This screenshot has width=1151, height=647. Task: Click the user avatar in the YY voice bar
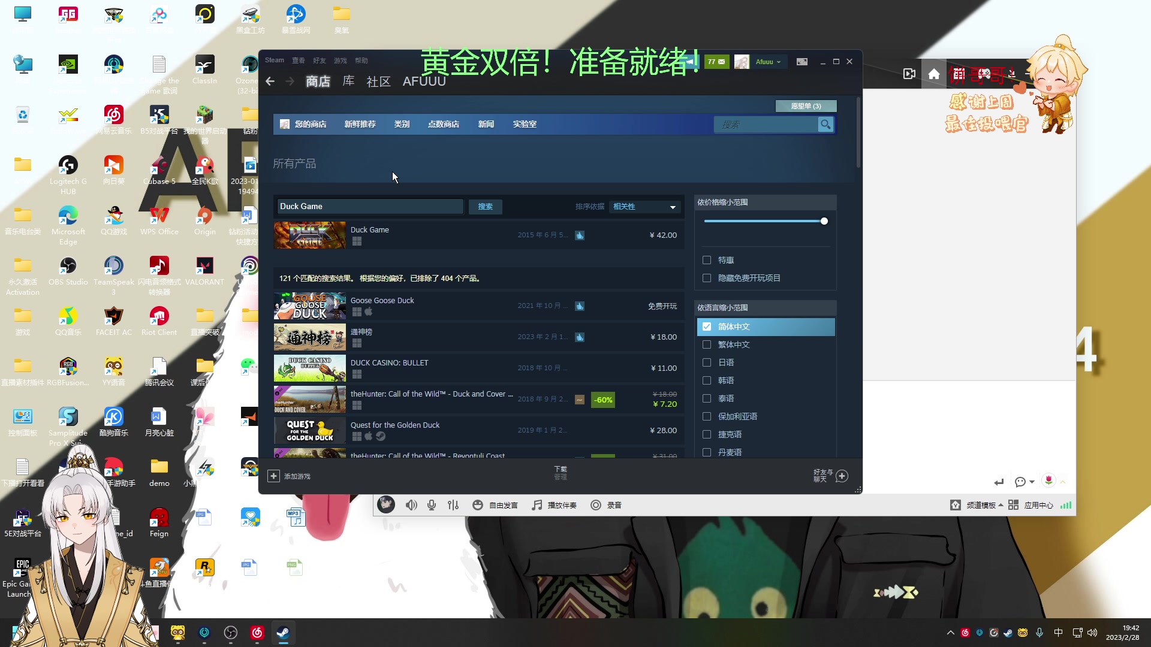(x=386, y=504)
